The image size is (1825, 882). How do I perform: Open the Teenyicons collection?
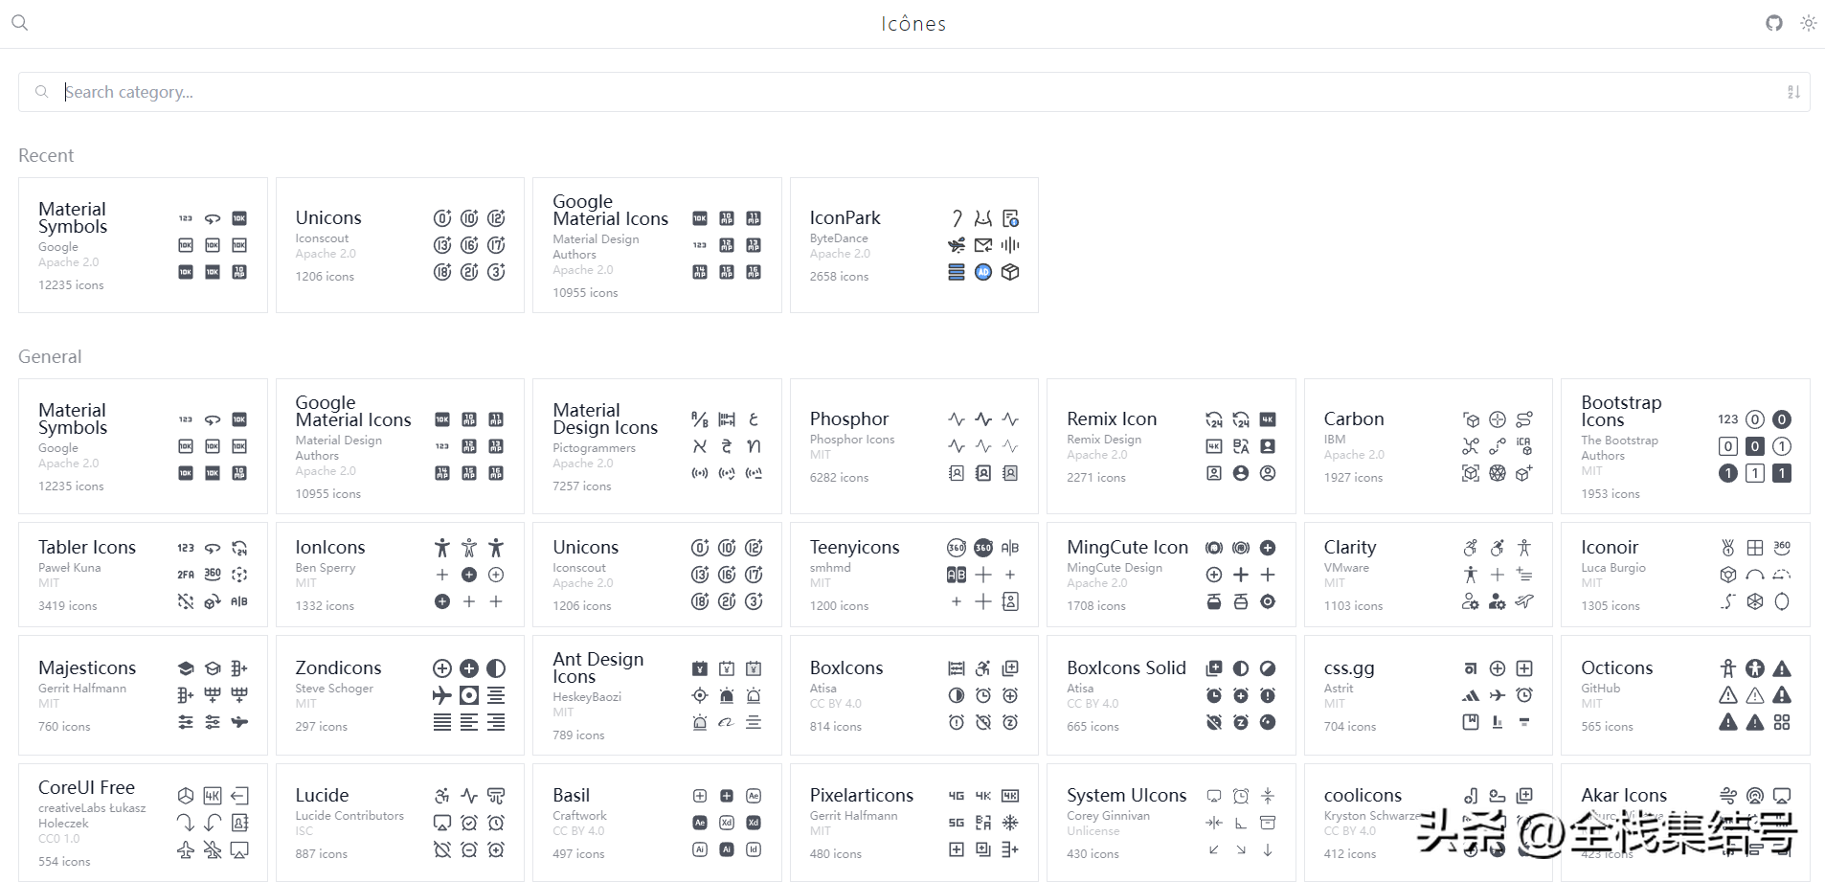(x=914, y=575)
